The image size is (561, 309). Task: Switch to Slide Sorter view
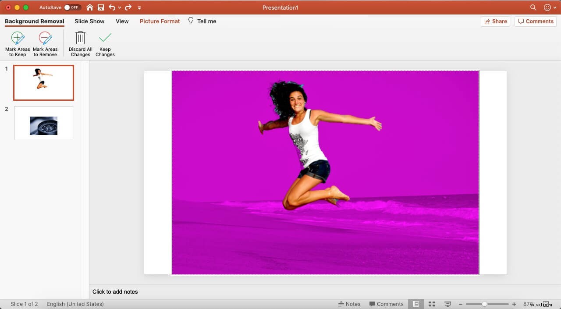click(x=432, y=303)
